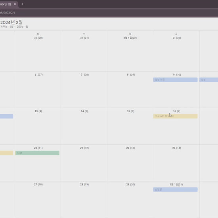Viewport: 218px width, 218px height.
Task: Open the blue 설날 event on Saturday
Action: point(208,80)
